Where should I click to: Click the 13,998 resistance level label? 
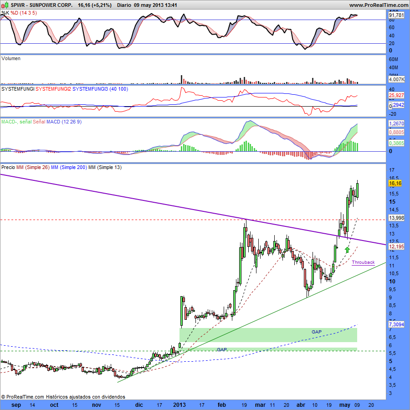pyautogui.click(x=396, y=218)
